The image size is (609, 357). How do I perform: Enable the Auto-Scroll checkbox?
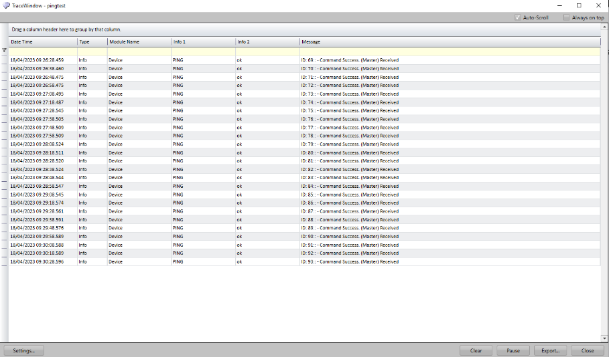coord(518,17)
